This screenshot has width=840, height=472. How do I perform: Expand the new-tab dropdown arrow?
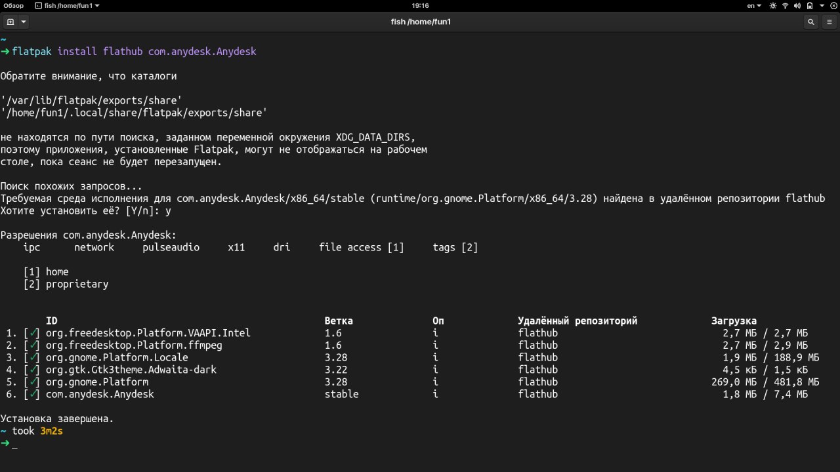tap(24, 22)
